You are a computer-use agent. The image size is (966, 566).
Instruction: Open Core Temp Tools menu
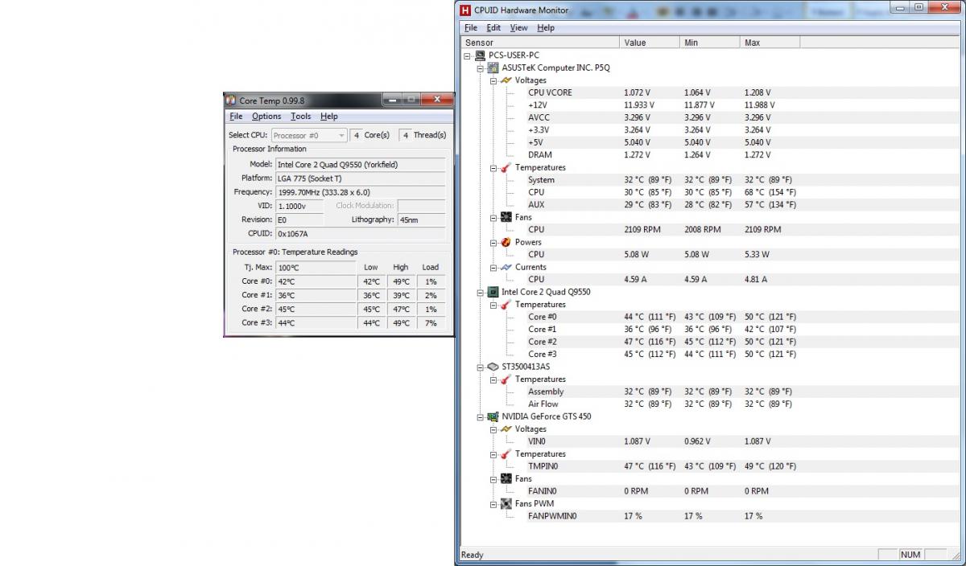tap(301, 117)
